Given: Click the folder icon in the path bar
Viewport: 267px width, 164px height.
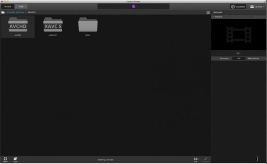Looking at the screenshot, I should [x=3, y=12].
